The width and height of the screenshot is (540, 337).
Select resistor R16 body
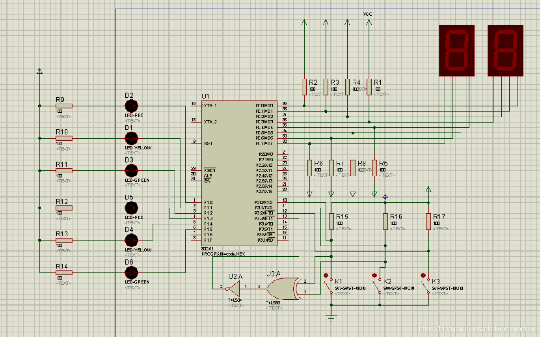click(x=385, y=221)
